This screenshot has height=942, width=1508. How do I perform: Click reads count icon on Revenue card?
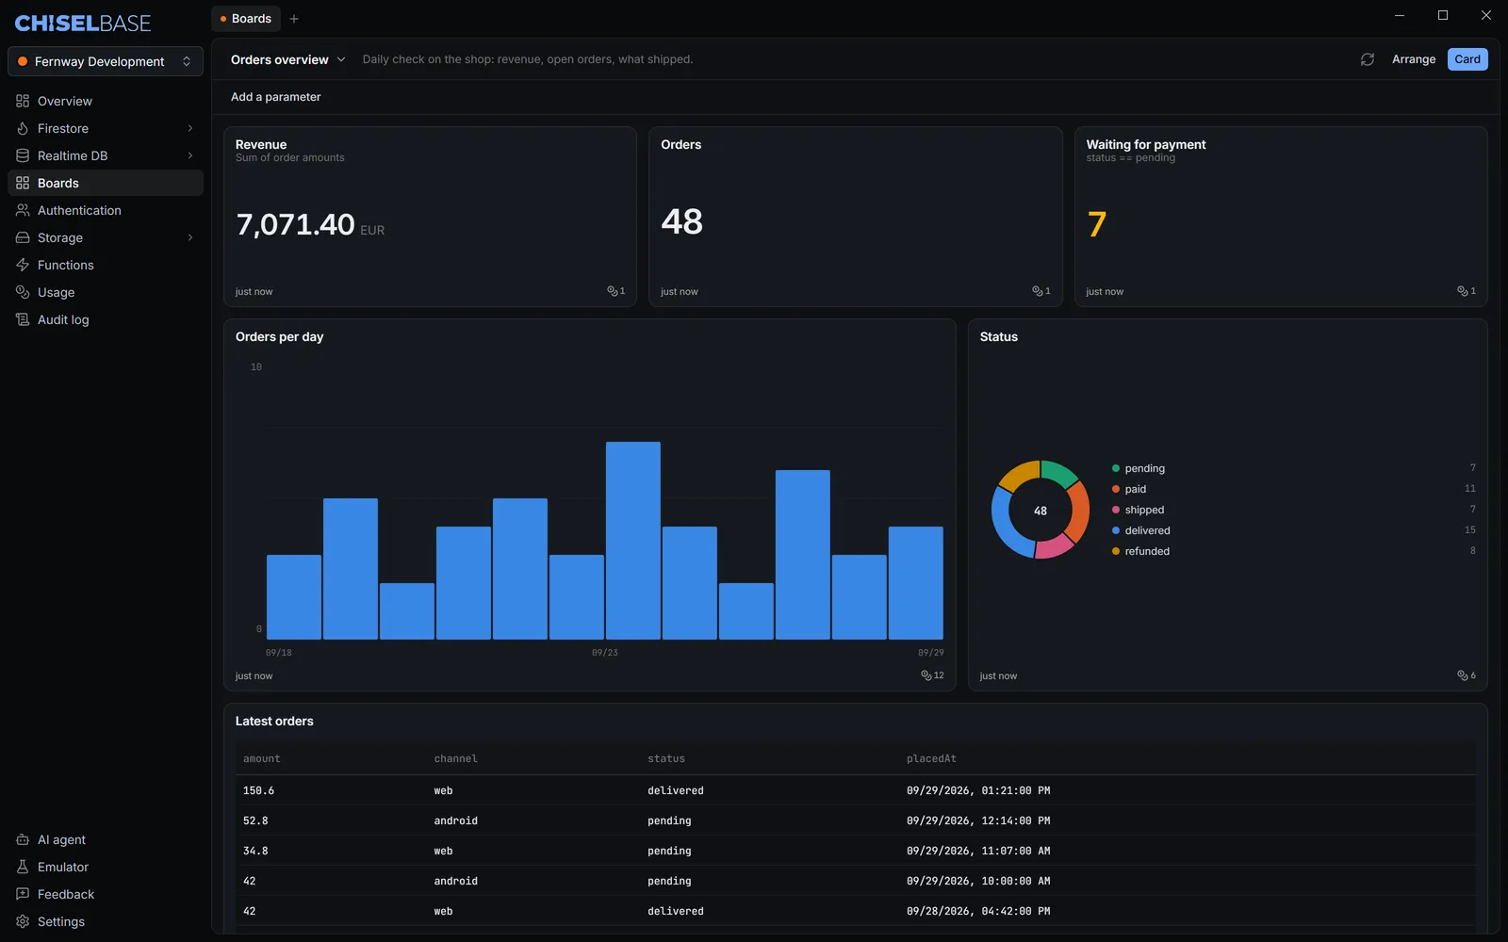coord(612,291)
